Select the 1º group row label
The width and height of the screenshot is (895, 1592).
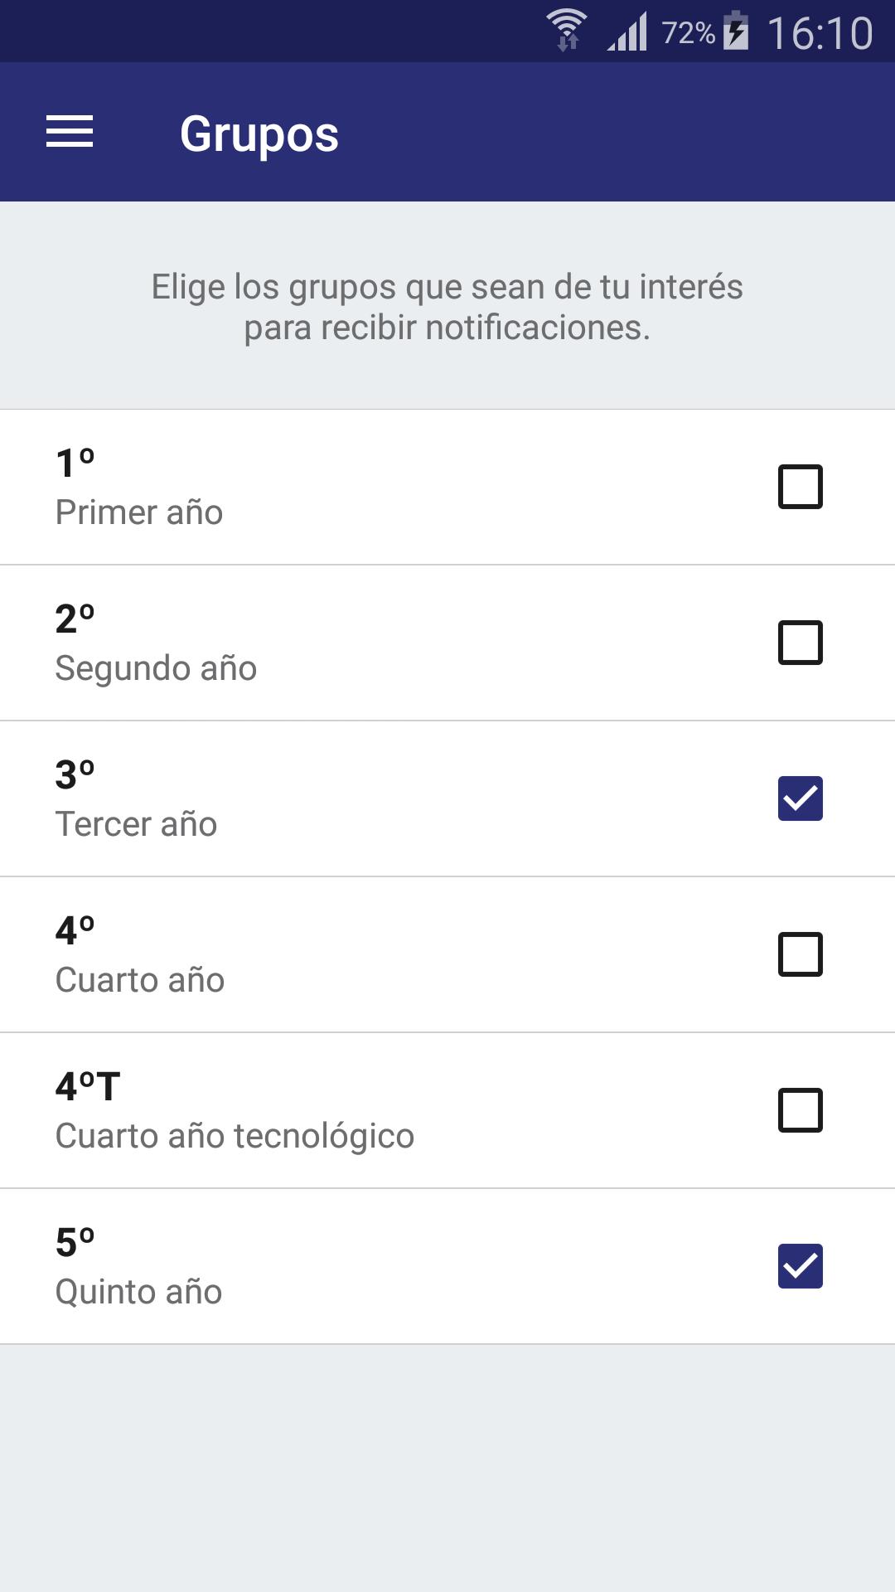(75, 463)
